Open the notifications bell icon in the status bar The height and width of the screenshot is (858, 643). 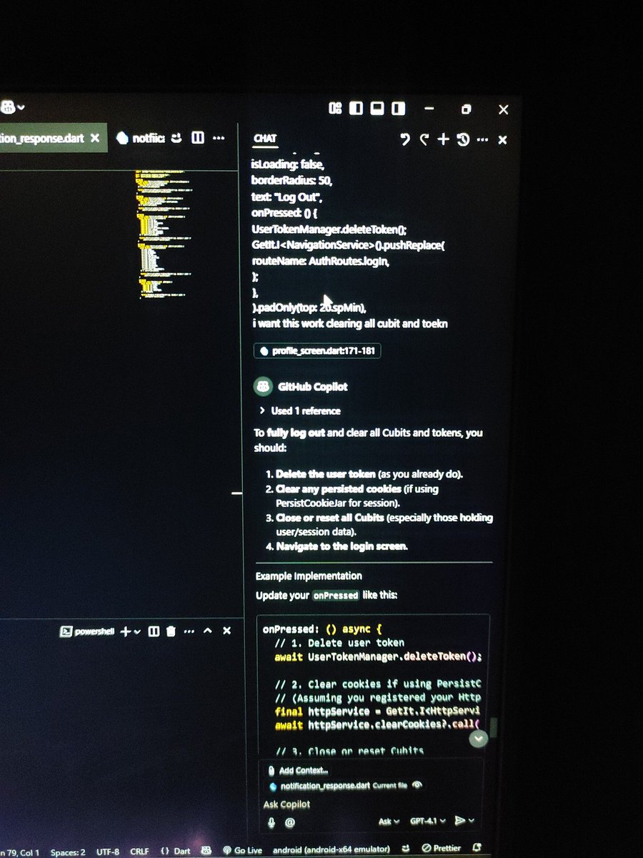pos(478,849)
